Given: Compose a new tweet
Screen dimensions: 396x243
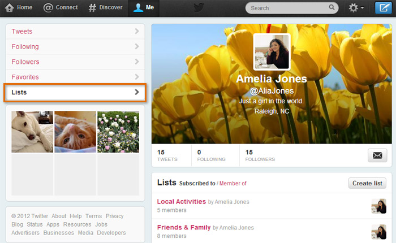Looking at the screenshot, I should click(x=384, y=7).
